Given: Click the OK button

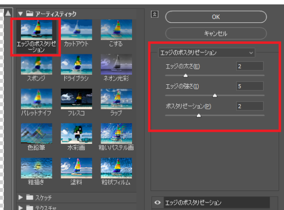Looking at the screenshot, I should point(216,17).
